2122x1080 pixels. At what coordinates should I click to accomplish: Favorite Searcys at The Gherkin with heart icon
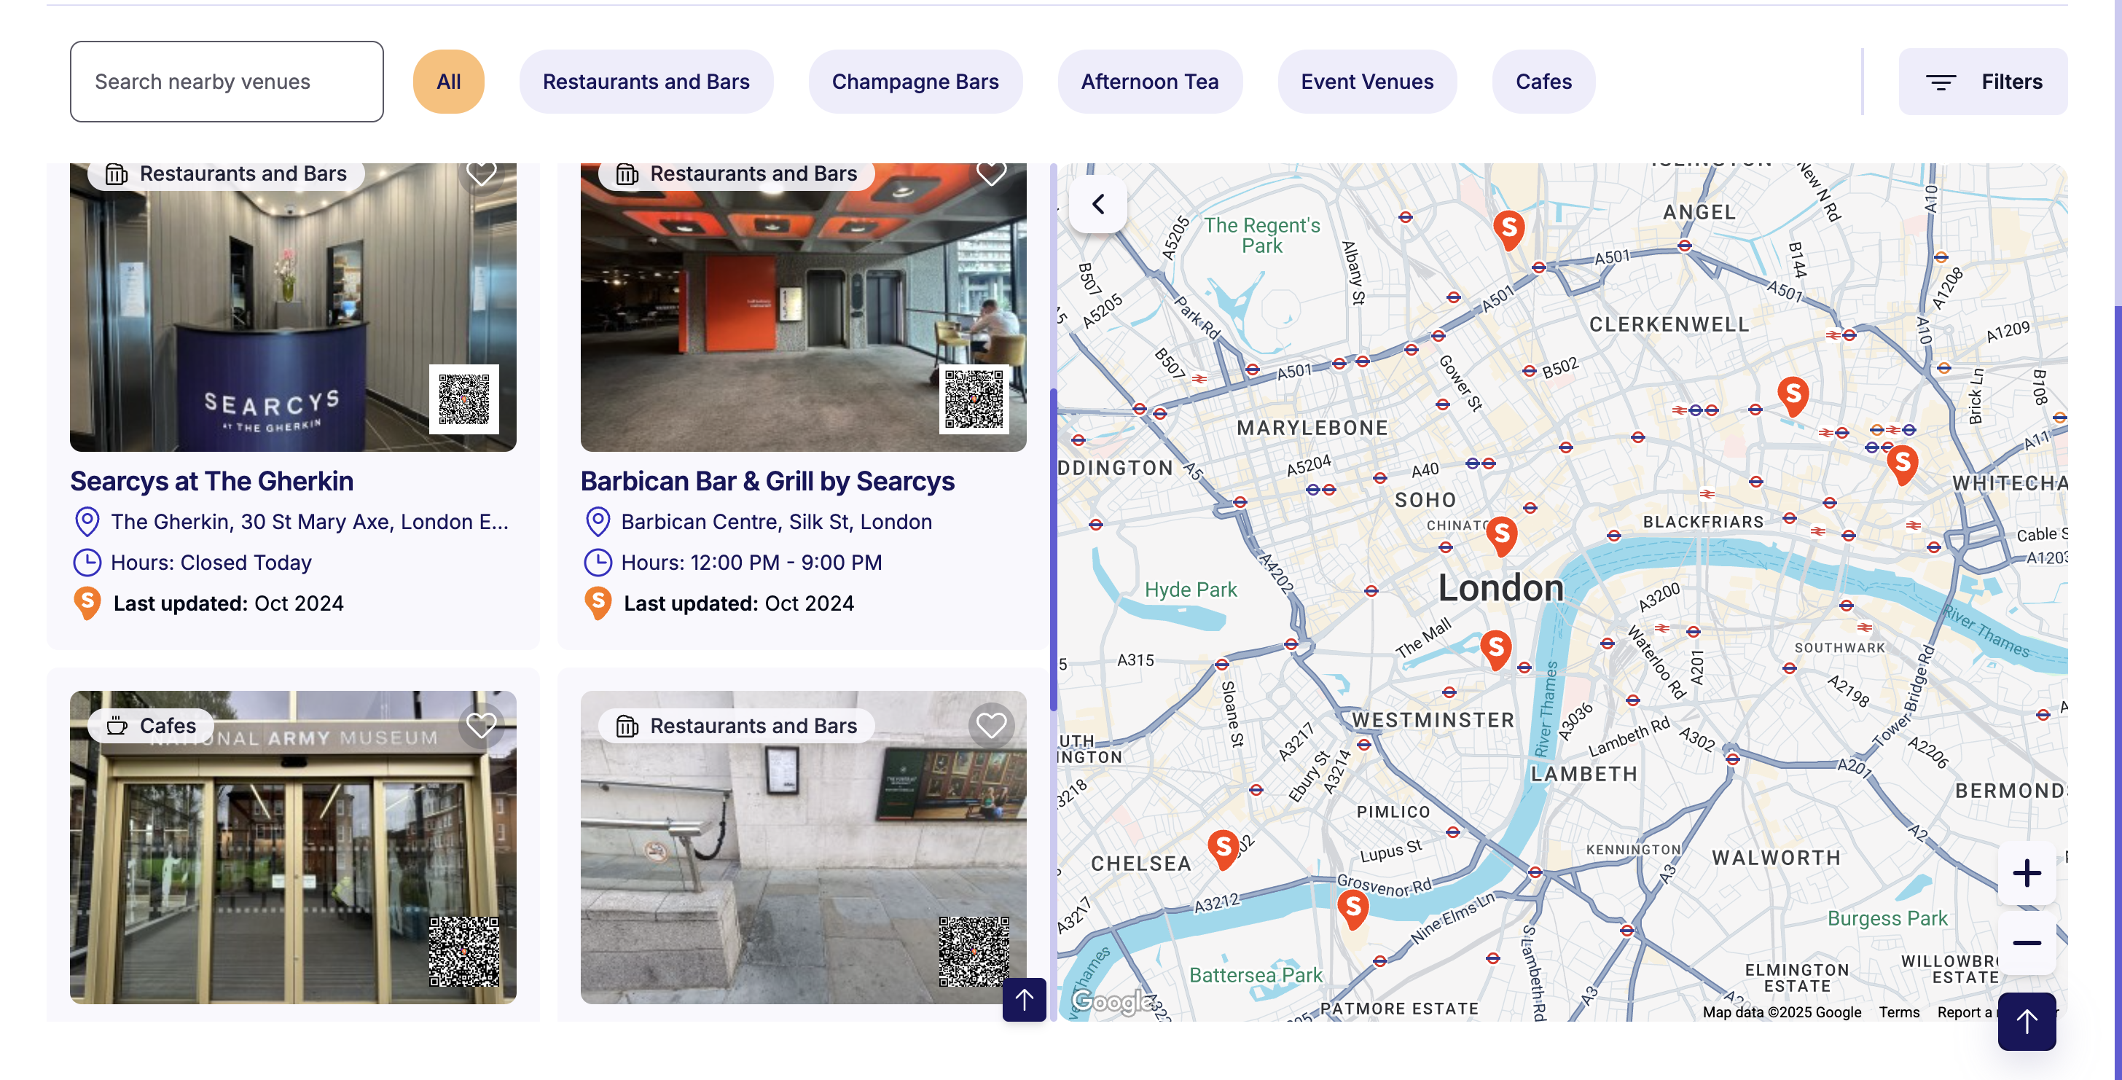[481, 174]
